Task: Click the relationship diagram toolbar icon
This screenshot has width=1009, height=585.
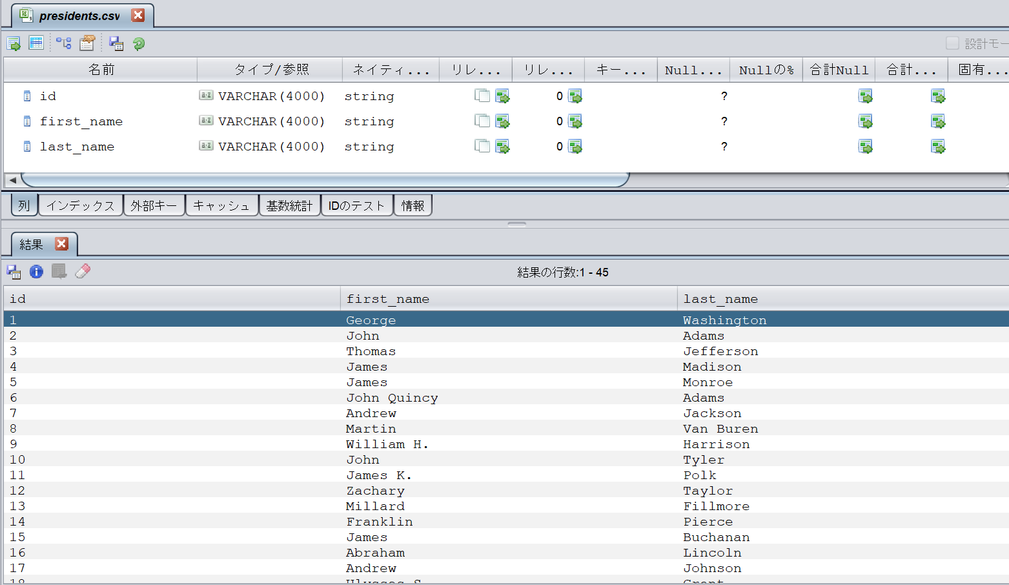Action: click(63, 43)
